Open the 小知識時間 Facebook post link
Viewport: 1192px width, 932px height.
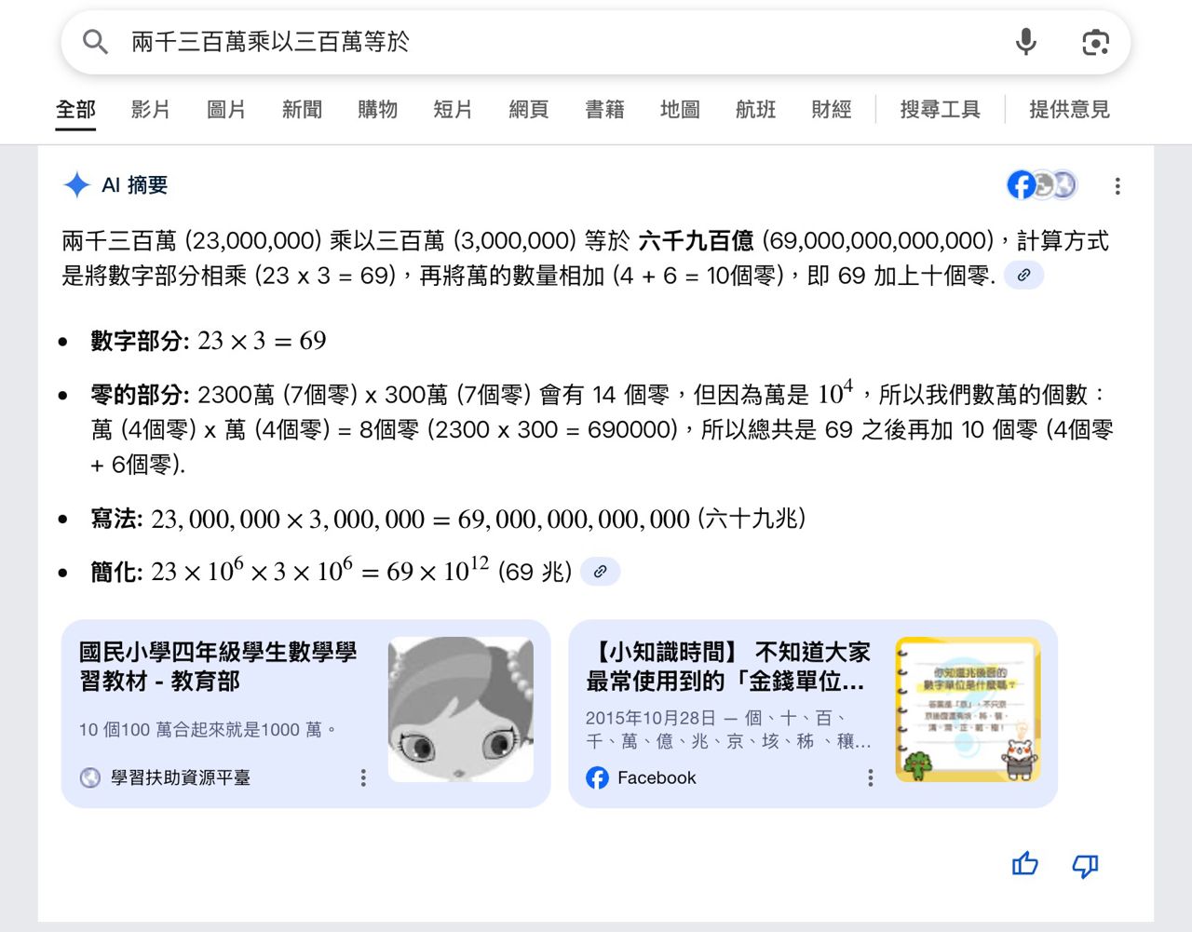727,666
